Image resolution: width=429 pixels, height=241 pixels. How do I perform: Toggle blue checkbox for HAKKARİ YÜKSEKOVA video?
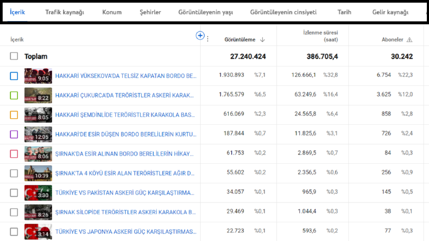pos(14,76)
